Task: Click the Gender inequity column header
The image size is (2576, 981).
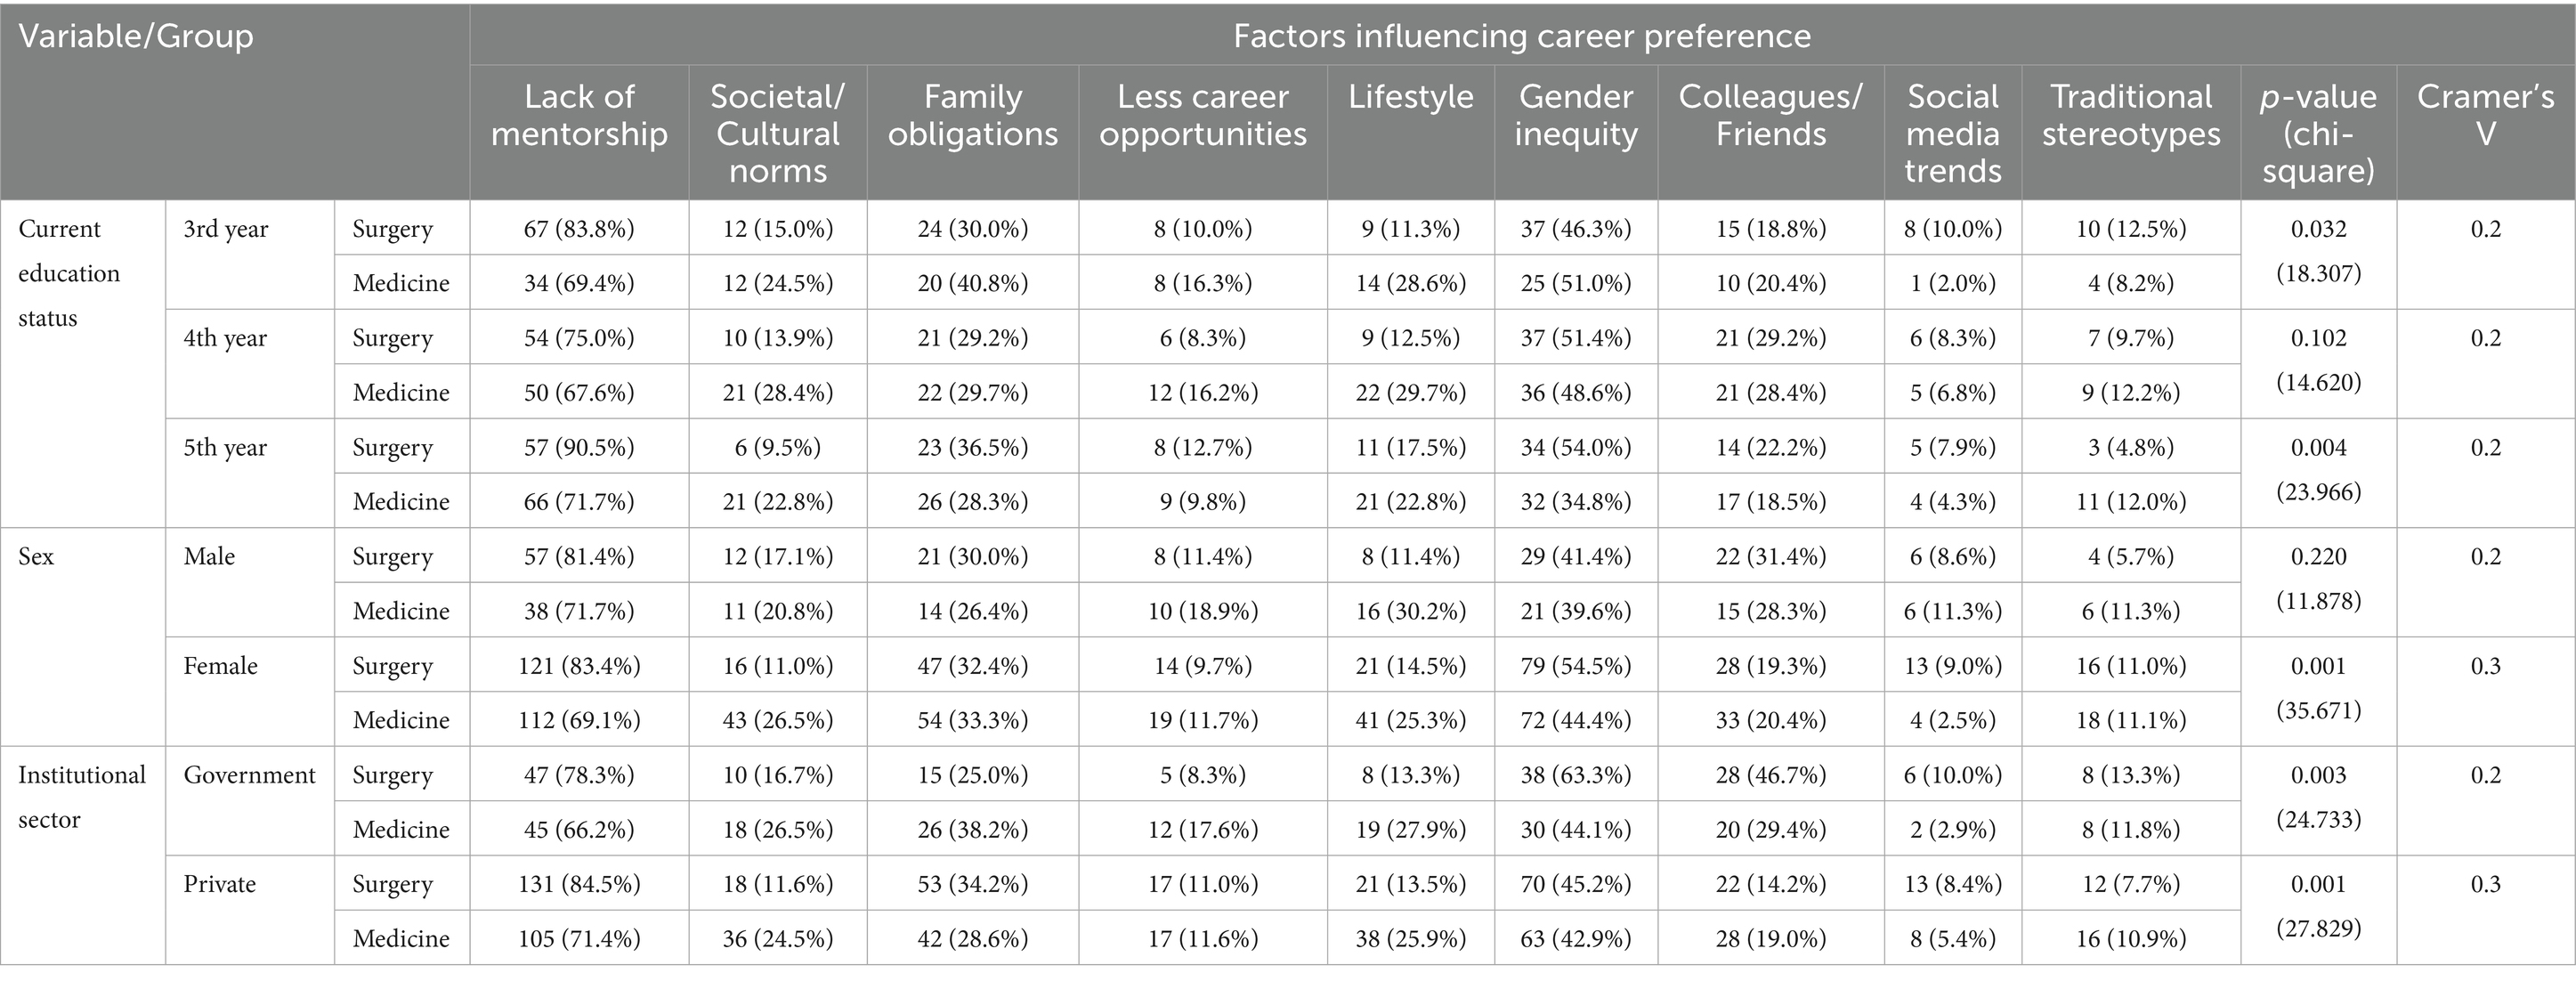Action: [1575, 115]
